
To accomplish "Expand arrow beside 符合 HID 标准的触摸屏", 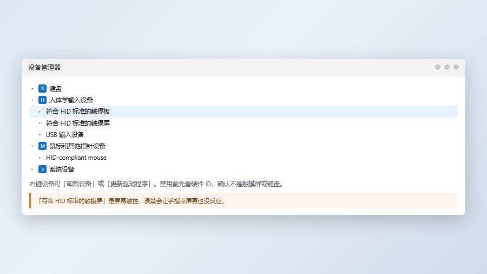I will point(40,123).
